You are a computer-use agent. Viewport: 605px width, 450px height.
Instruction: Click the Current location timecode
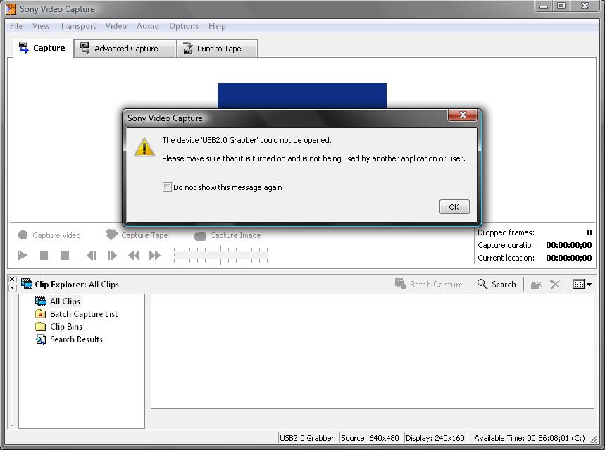point(569,258)
